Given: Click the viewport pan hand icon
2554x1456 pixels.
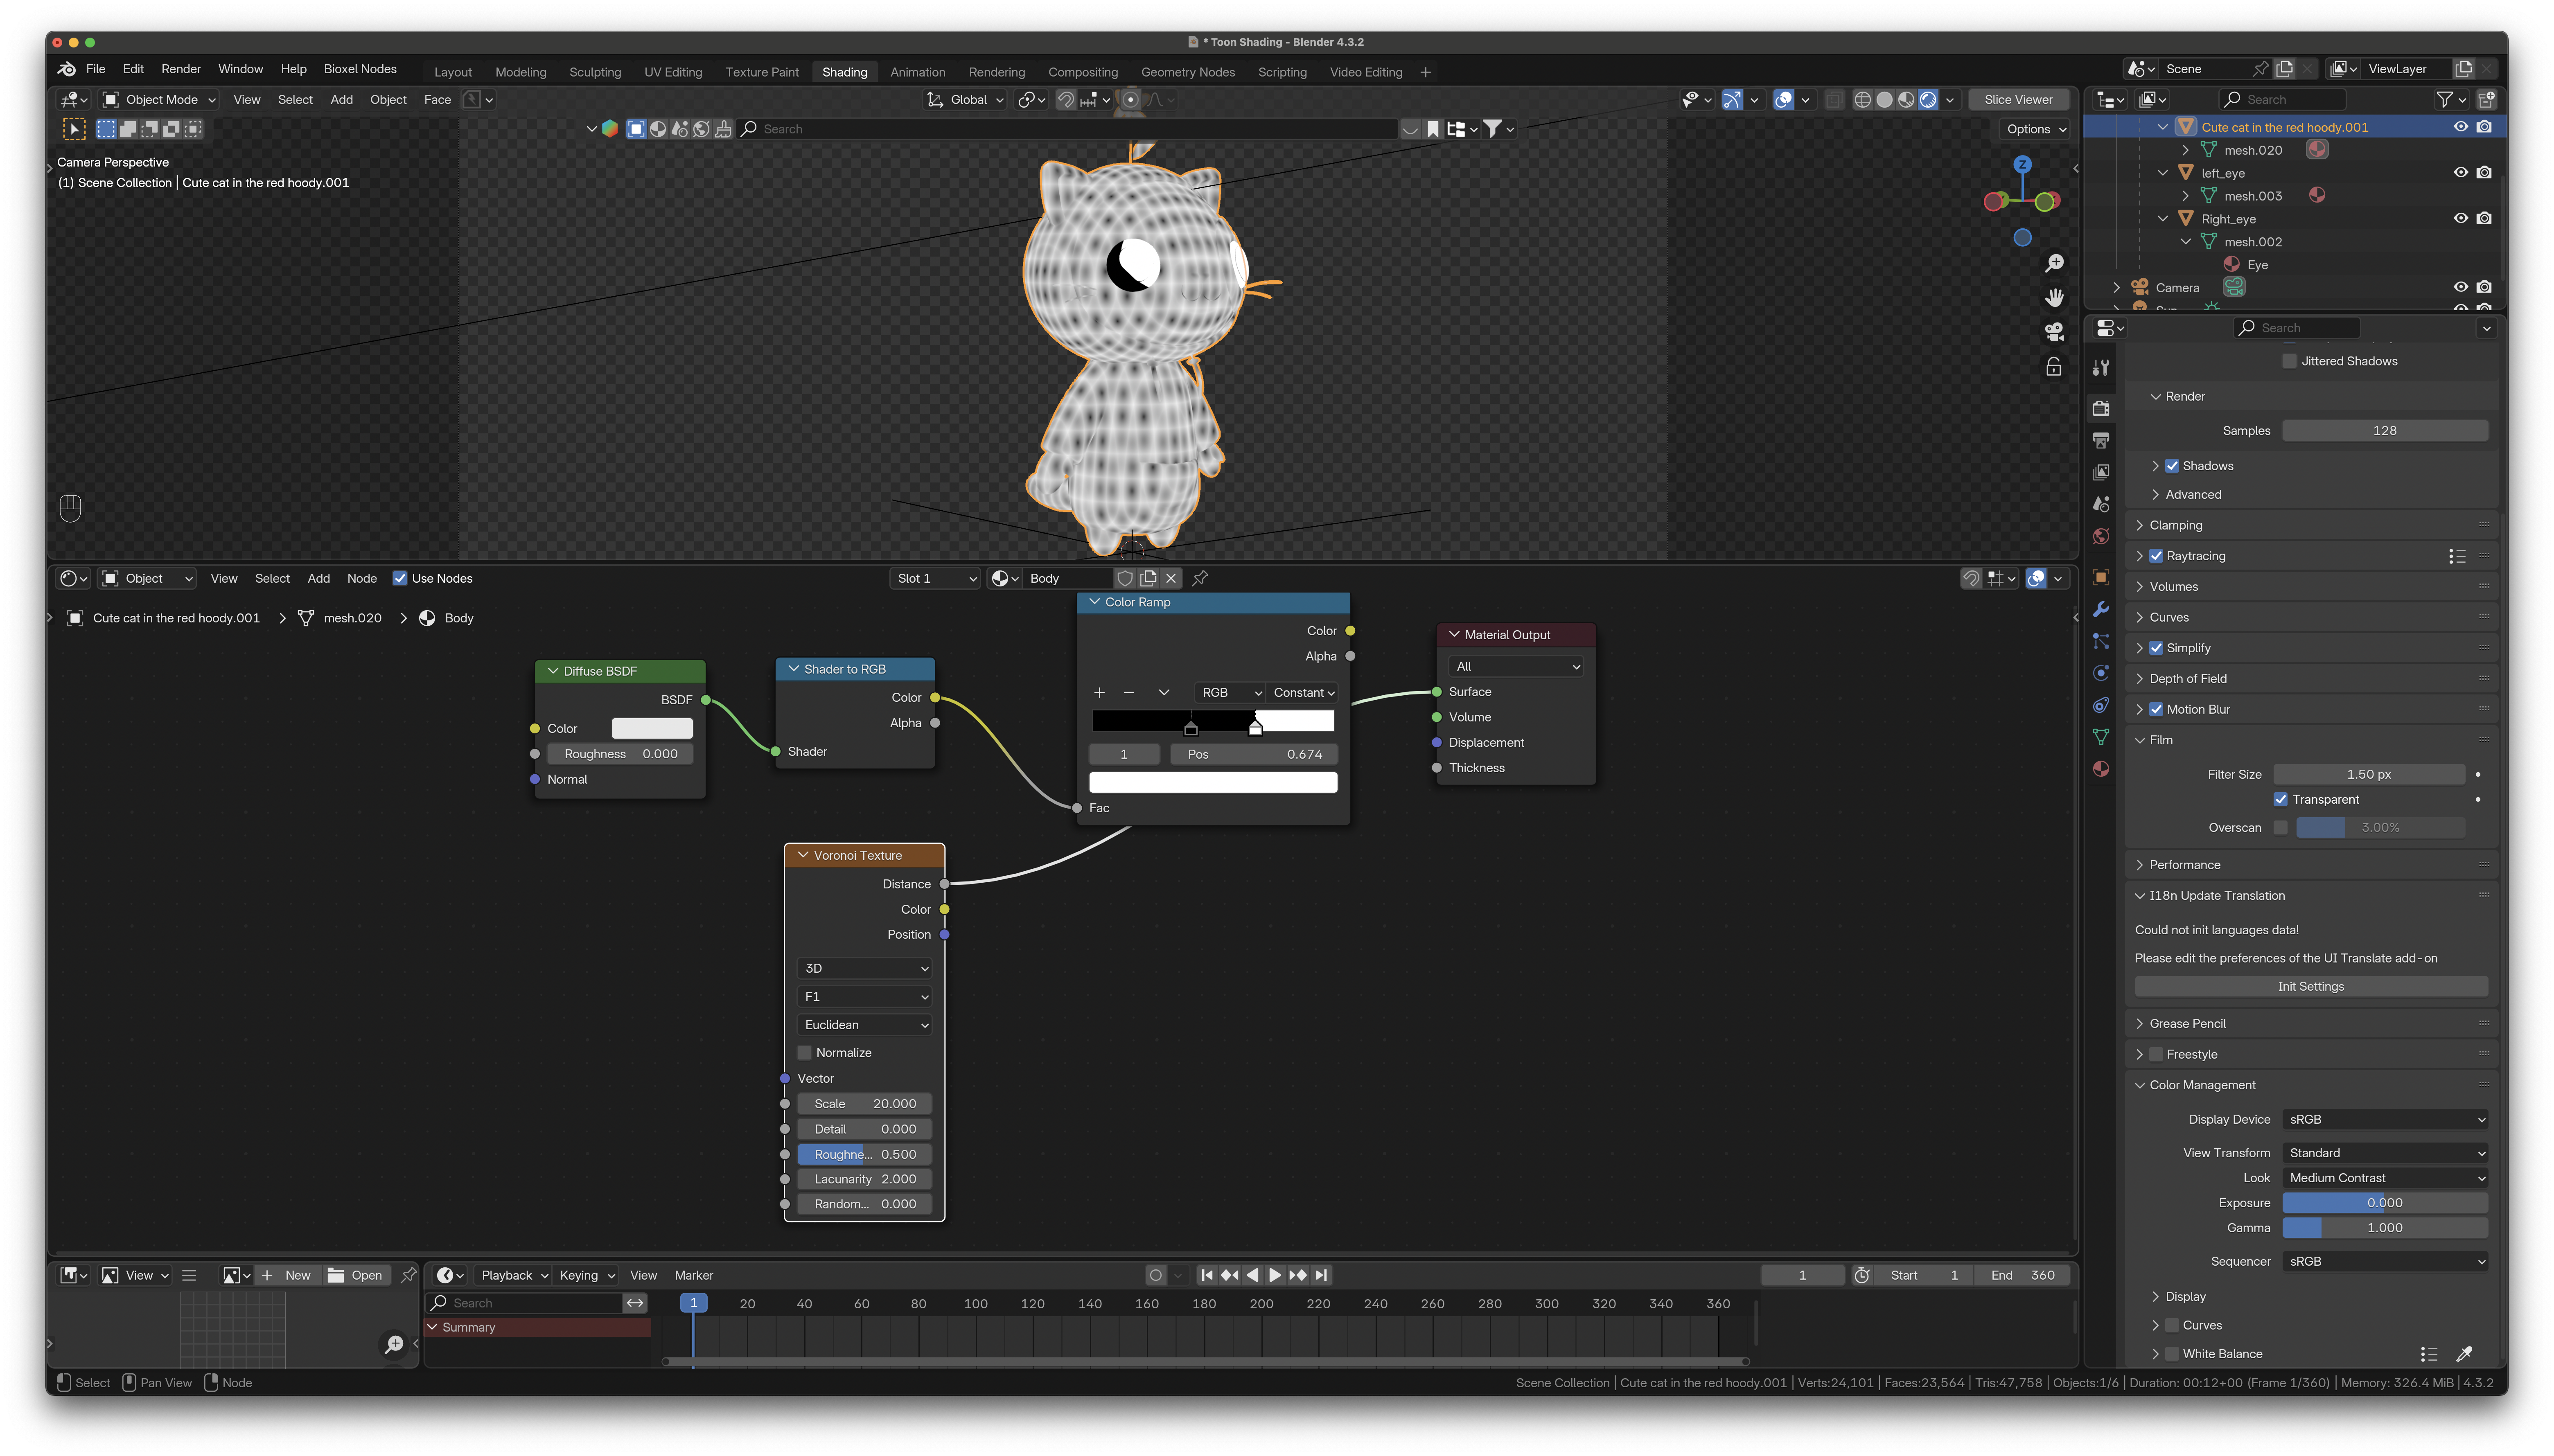Looking at the screenshot, I should pos(2054,297).
